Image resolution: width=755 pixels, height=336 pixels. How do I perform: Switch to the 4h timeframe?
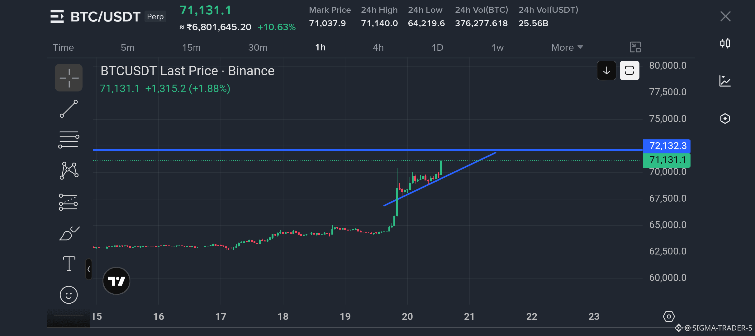tap(378, 47)
